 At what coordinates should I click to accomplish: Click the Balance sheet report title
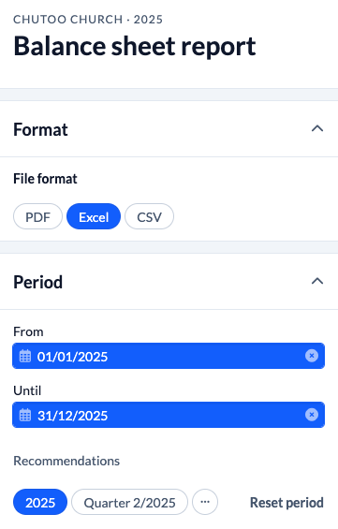[x=135, y=46]
